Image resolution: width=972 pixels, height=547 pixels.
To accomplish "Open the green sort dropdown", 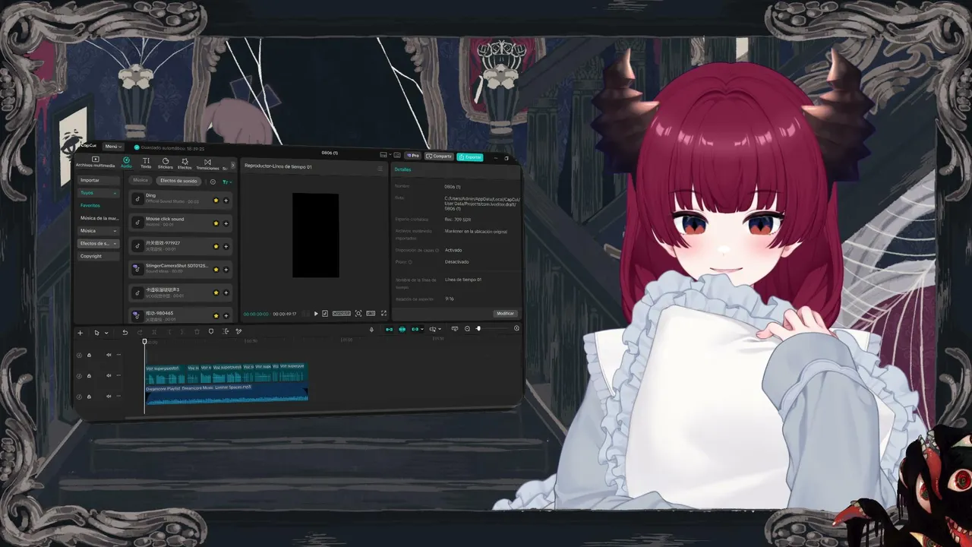I will [227, 182].
